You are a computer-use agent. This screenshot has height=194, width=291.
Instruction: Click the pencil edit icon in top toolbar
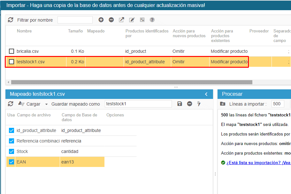tap(132, 20)
